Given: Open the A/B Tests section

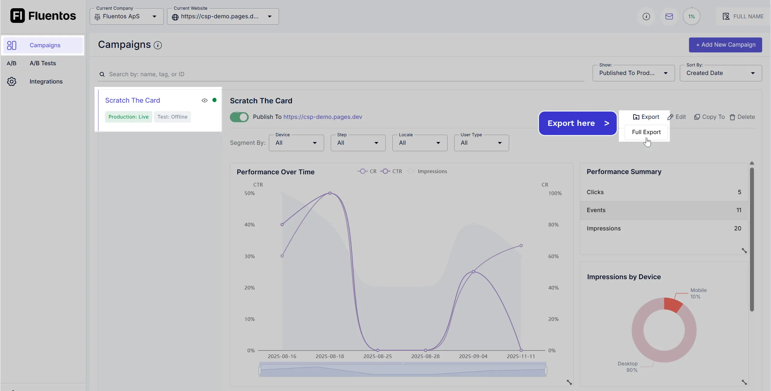Looking at the screenshot, I should [43, 63].
